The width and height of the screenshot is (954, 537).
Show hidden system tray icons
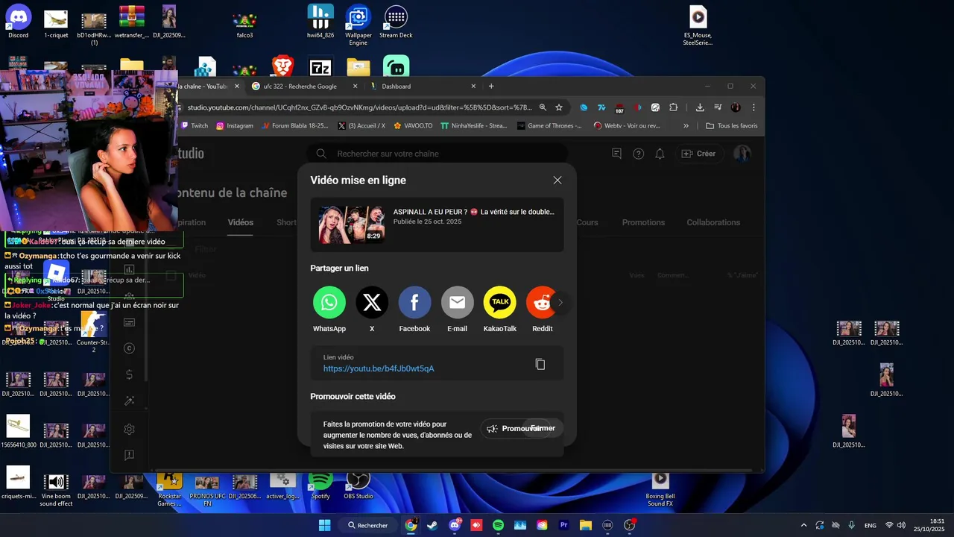[803, 525]
